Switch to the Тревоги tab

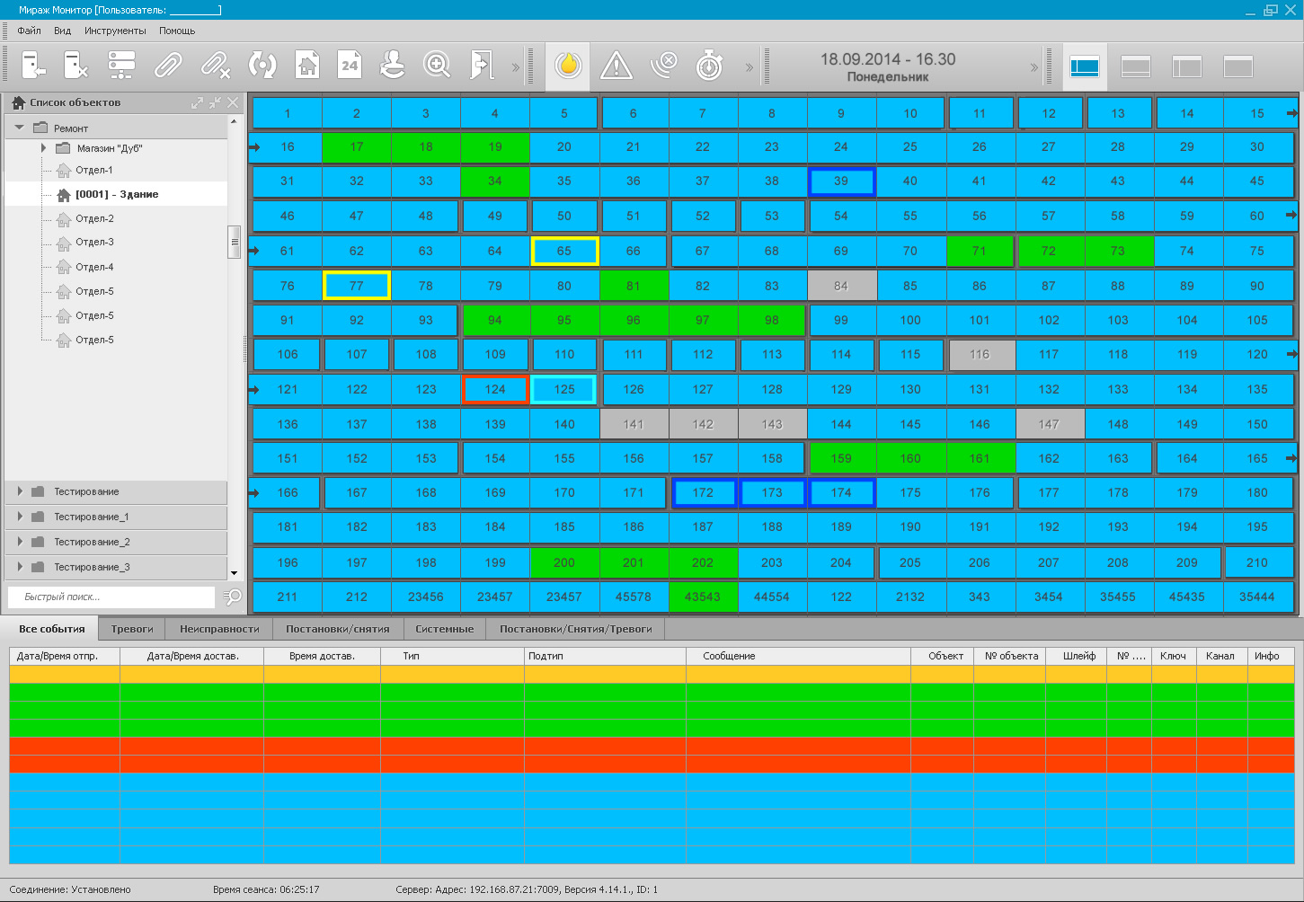tap(132, 629)
